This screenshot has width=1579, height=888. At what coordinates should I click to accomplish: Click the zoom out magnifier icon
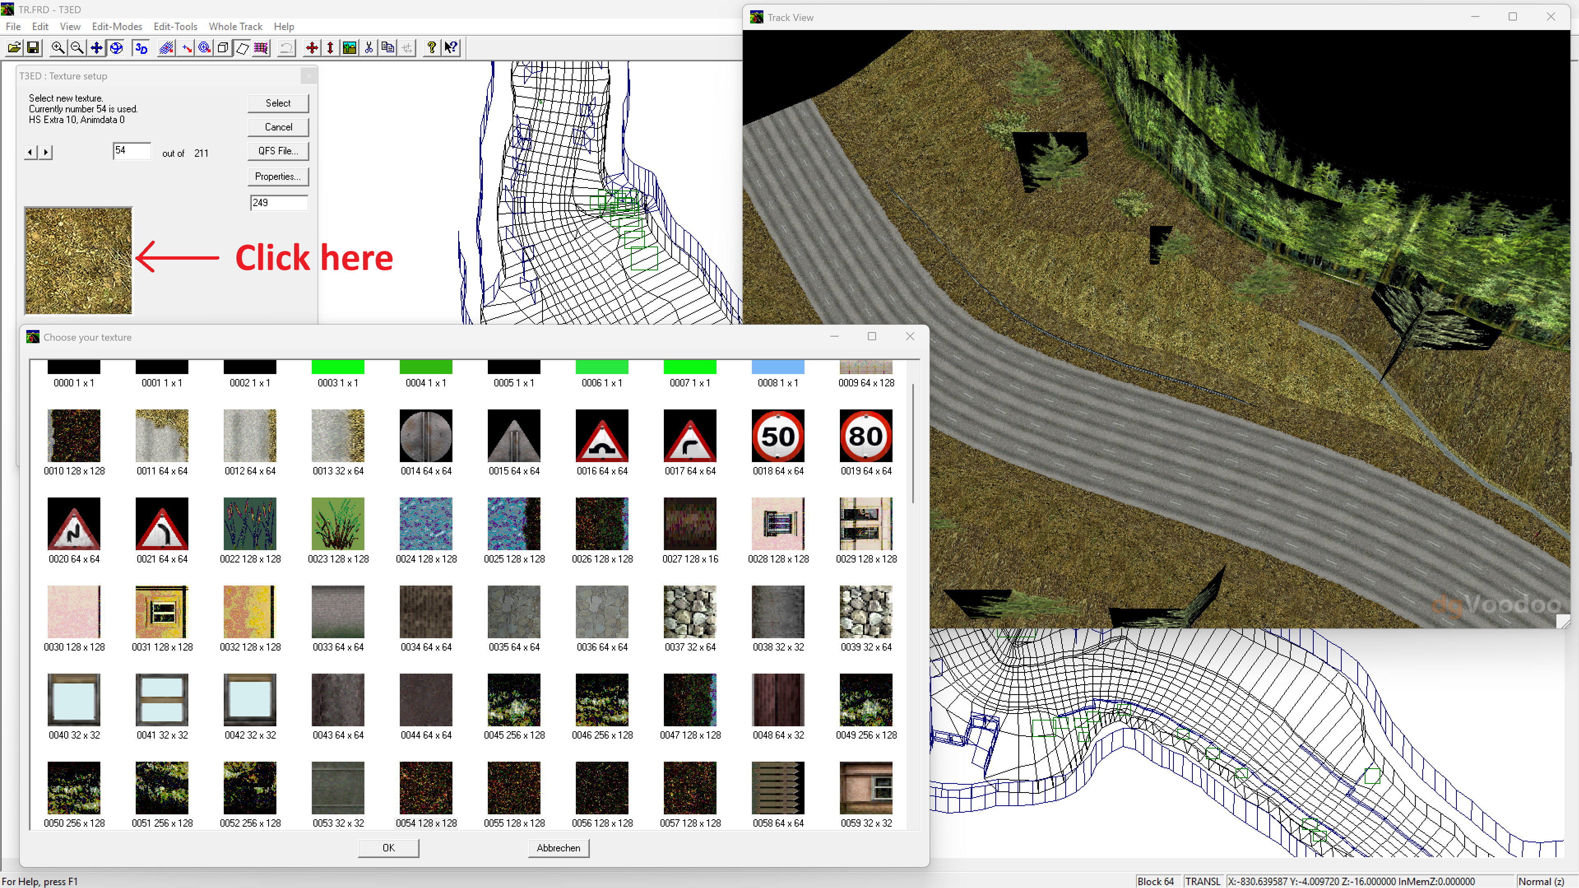coord(77,47)
